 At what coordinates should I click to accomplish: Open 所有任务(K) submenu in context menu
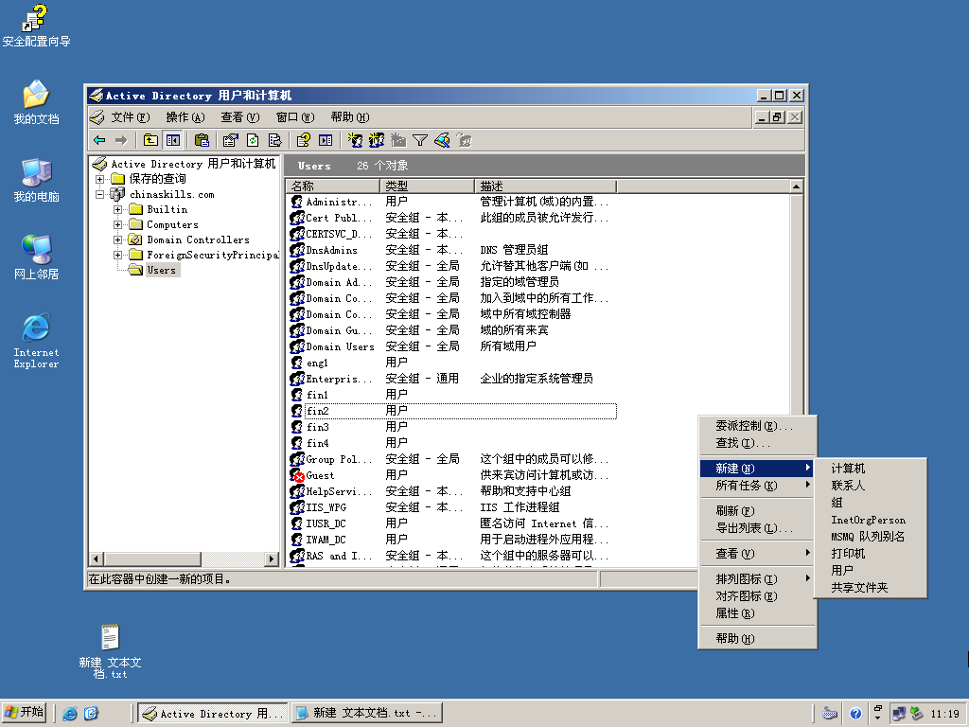[x=757, y=486]
